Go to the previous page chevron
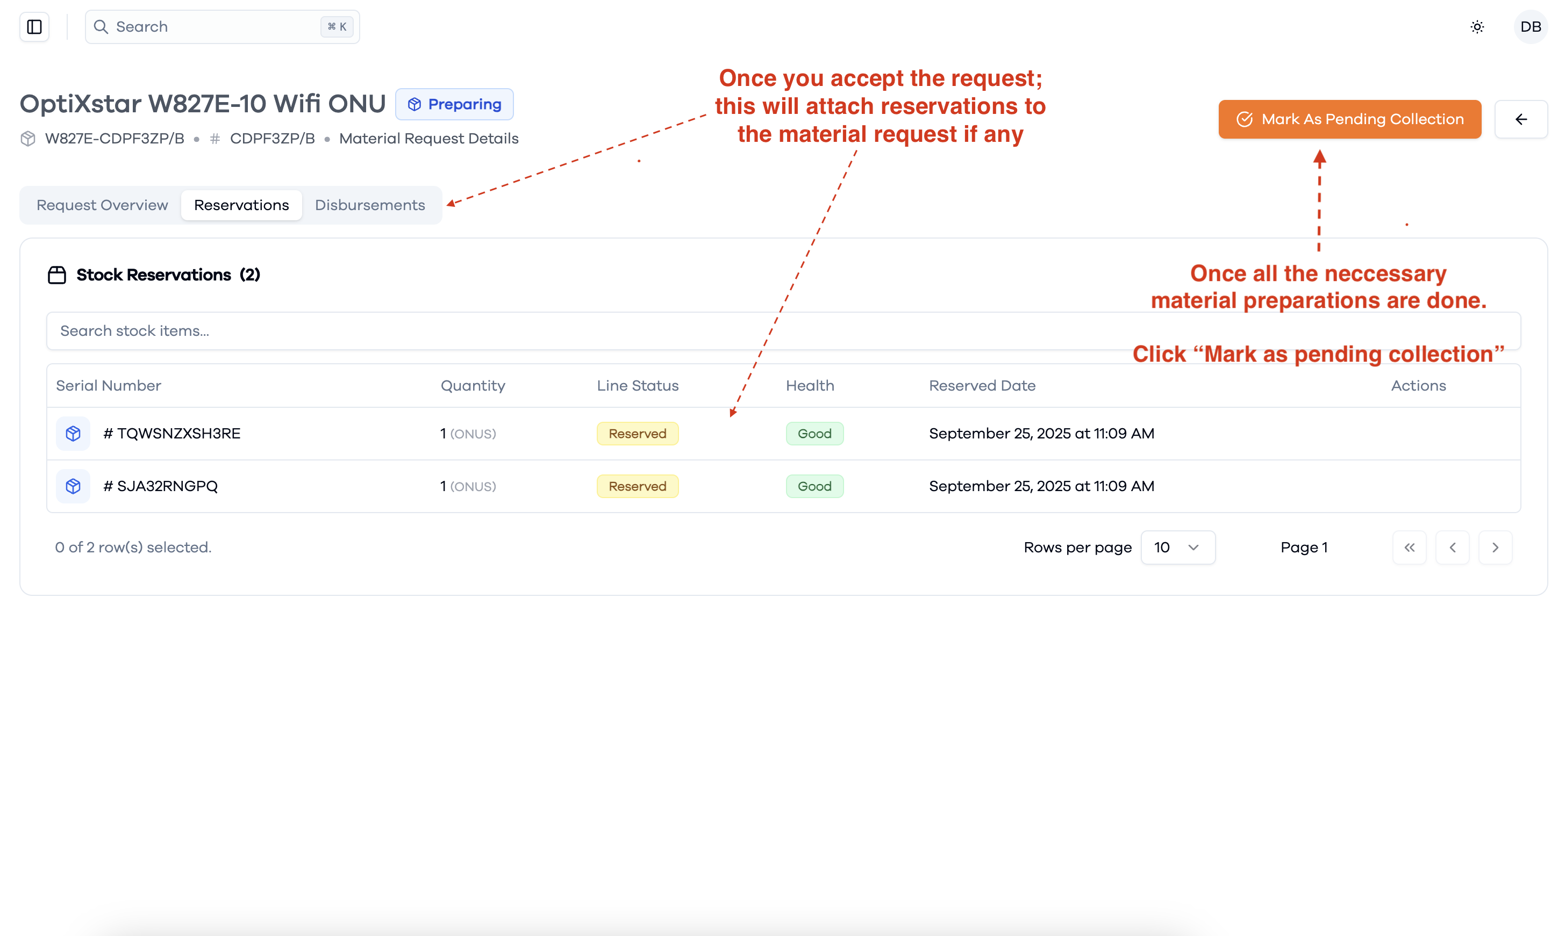 (1452, 547)
